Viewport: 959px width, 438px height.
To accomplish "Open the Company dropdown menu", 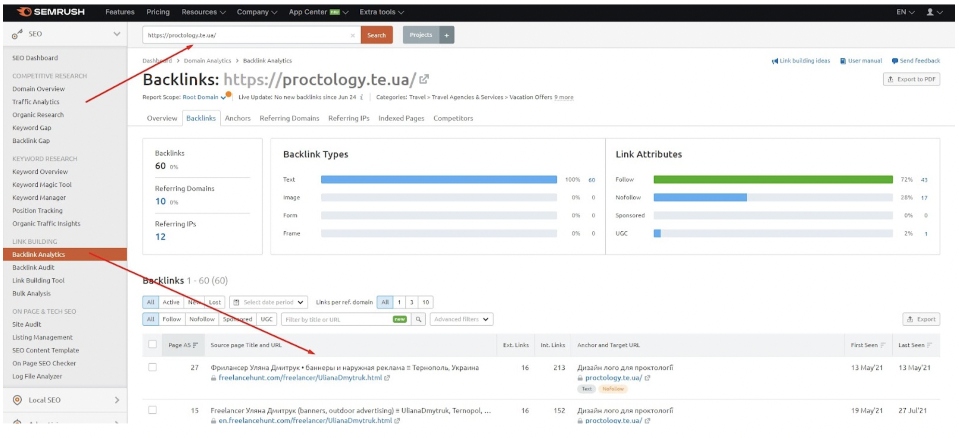I will pyautogui.click(x=257, y=12).
